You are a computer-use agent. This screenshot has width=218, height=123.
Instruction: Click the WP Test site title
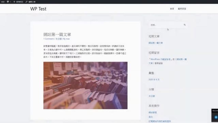[38, 9]
